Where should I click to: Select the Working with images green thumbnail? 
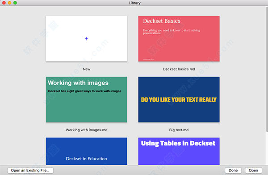click(87, 99)
